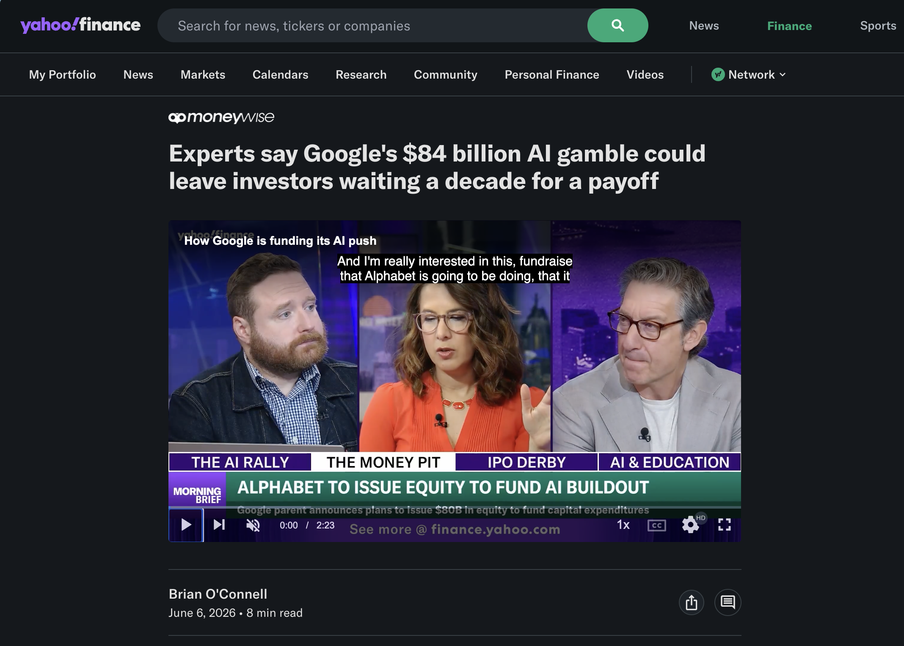Open the top News link

(x=704, y=26)
